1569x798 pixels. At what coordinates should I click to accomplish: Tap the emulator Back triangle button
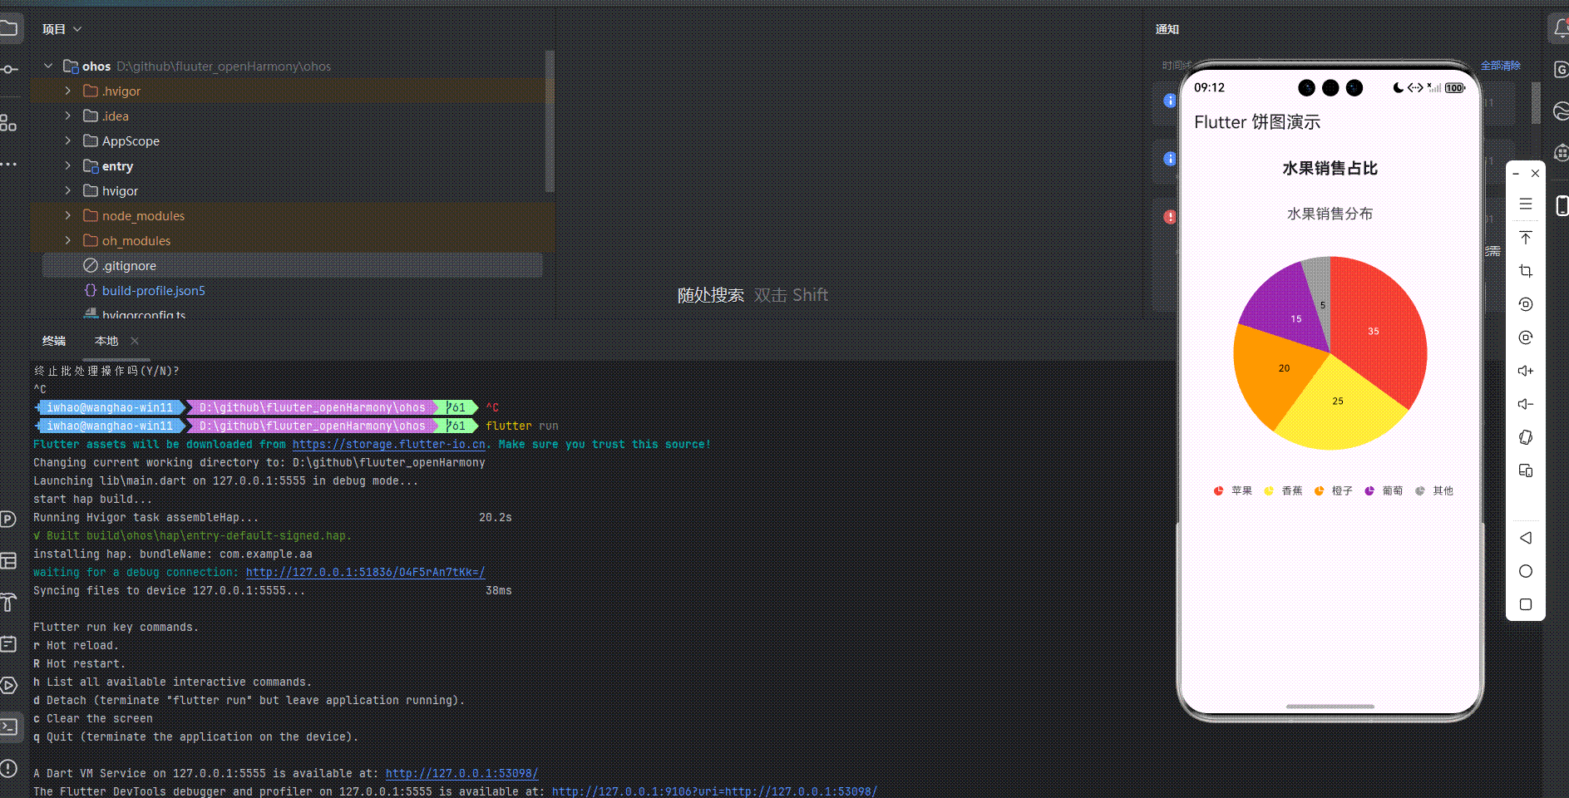pyautogui.click(x=1526, y=538)
